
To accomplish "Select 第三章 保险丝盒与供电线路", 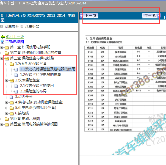I will [x=32, y=58].
